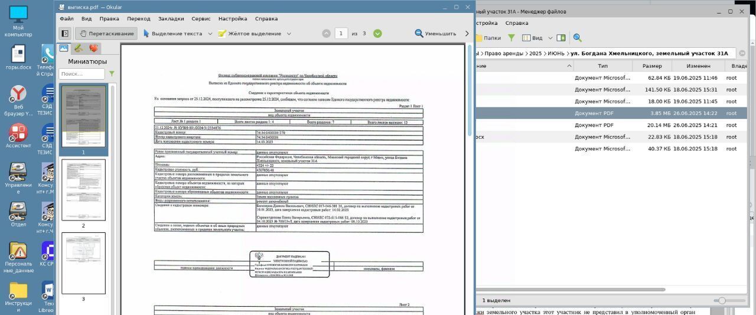The width and height of the screenshot is (756, 315).
Task: Select the 22.83 КБ document row
Action: [x=611, y=137]
